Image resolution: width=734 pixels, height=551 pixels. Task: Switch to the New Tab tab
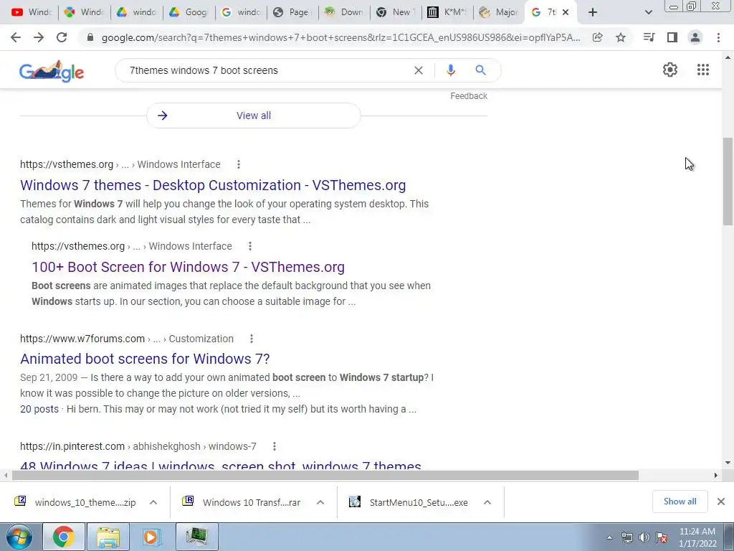point(396,12)
